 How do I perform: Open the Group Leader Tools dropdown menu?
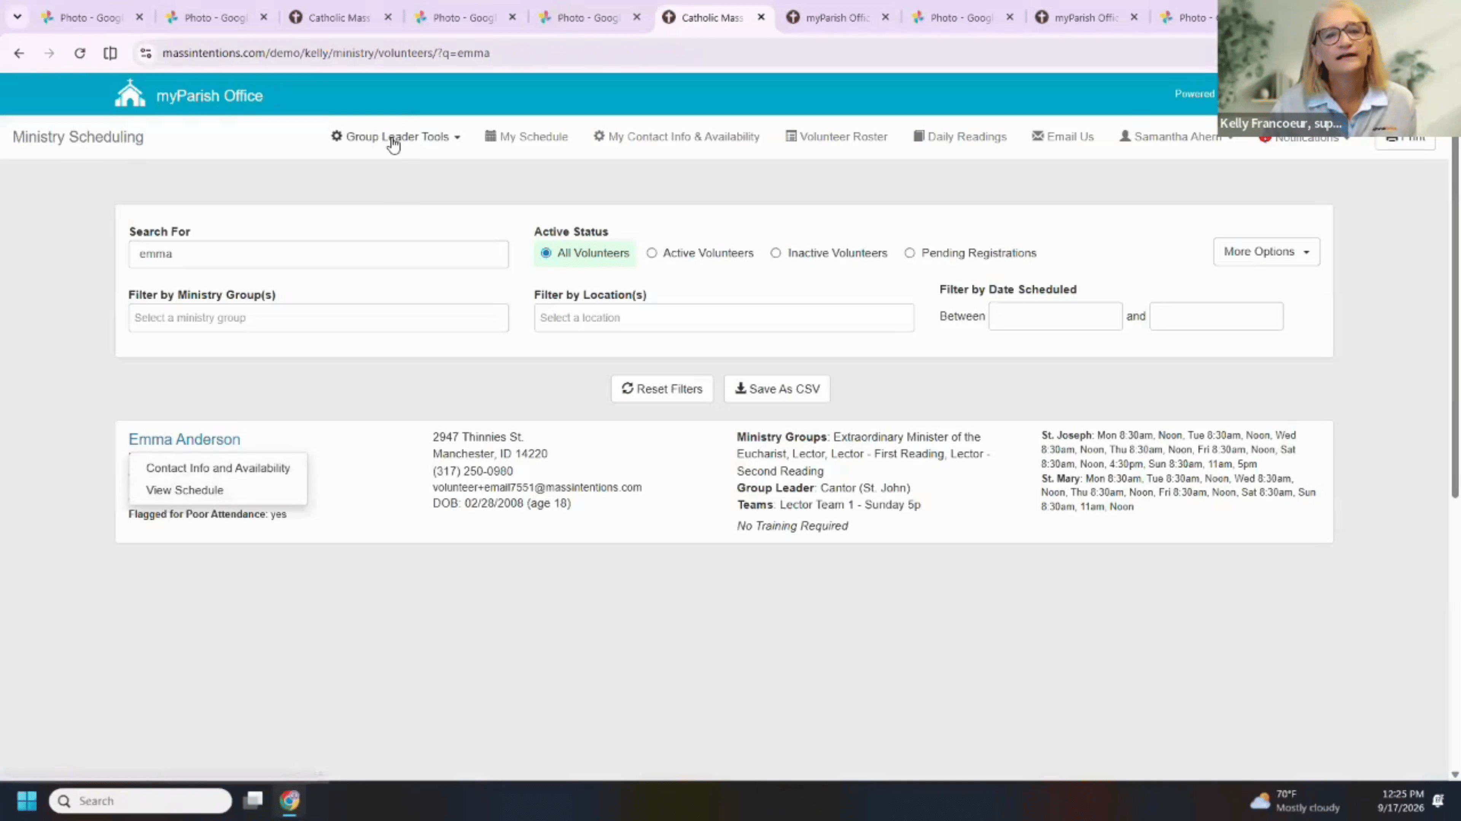[396, 136]
